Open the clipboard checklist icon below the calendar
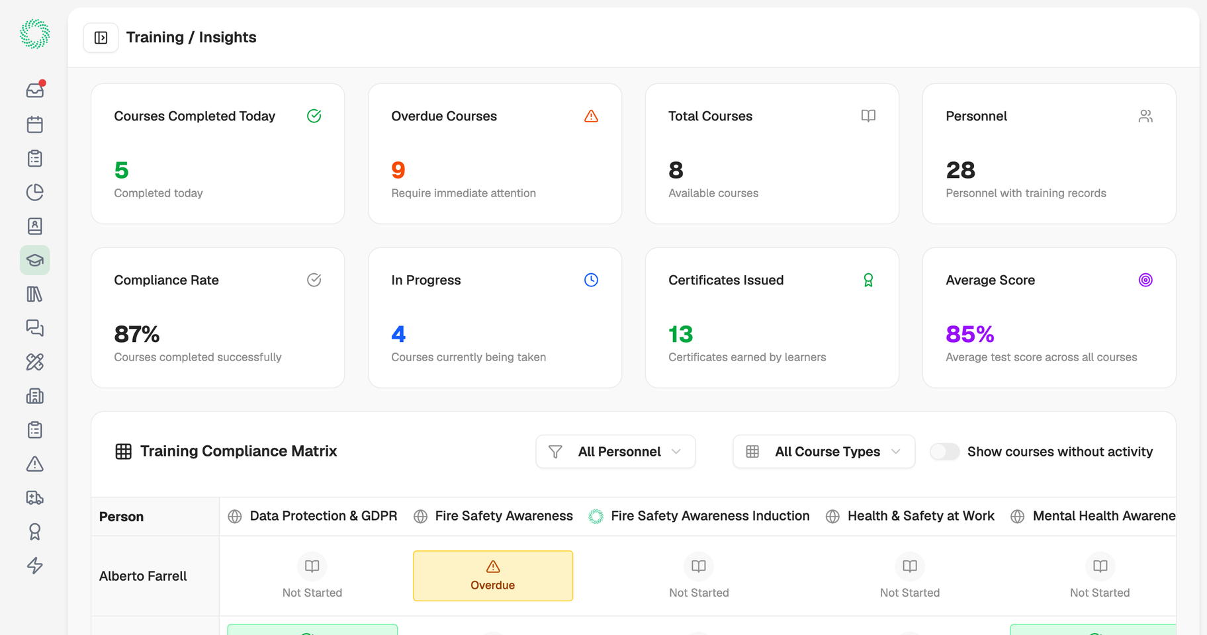Screen dimensions: 1207x635 click(x=35, y=158)
